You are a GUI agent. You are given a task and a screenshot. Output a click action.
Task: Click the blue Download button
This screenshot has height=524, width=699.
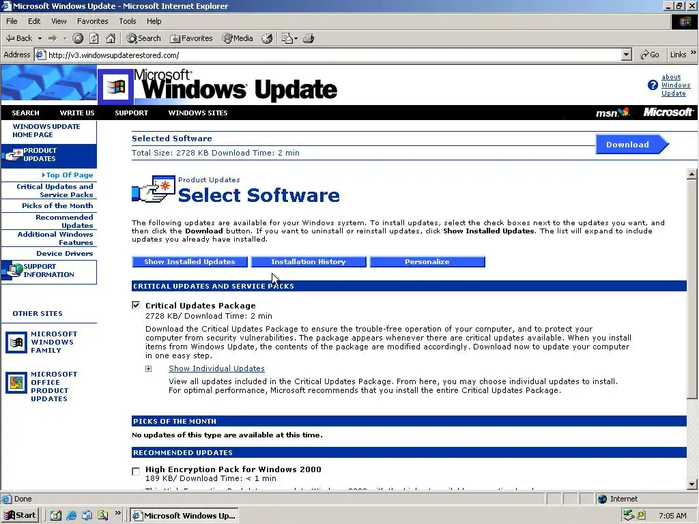(631, 145)
